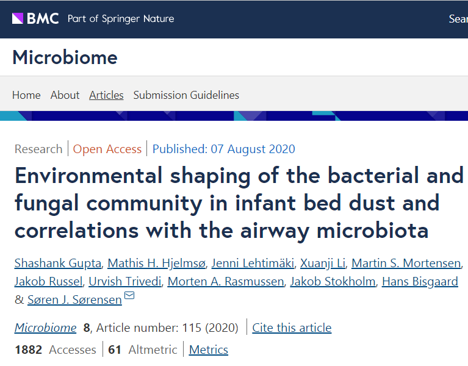Open the Home navigation item
Viewport: 468px width, 366px height.
26,95
